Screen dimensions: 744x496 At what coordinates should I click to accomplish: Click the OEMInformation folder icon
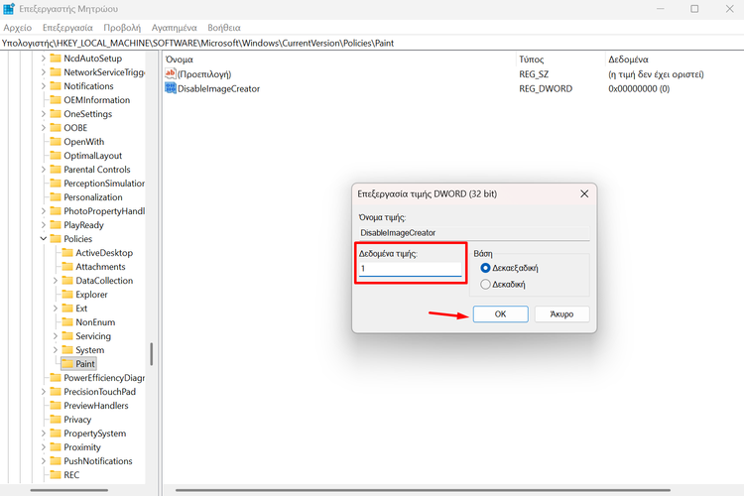[56, 99]
